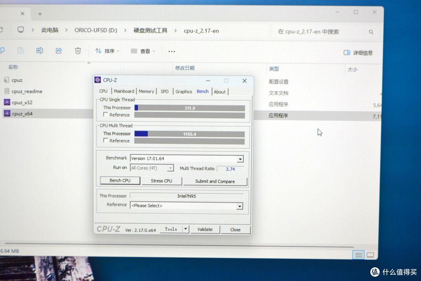Open the About tab
This screenshot has width=421, height=281.
219,92
